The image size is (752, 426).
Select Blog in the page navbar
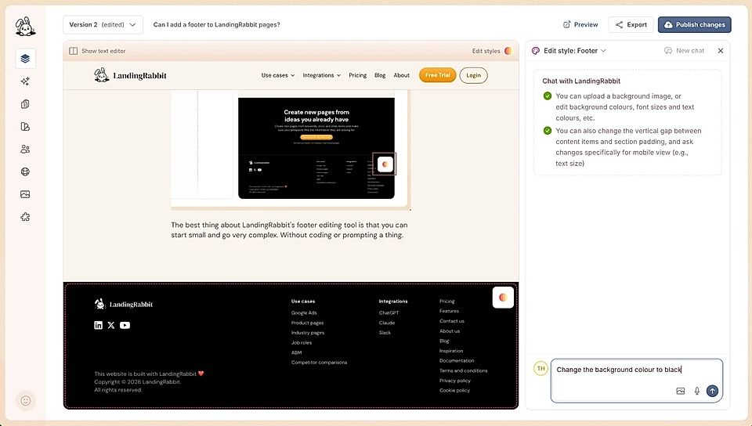(x=380, y=75)
